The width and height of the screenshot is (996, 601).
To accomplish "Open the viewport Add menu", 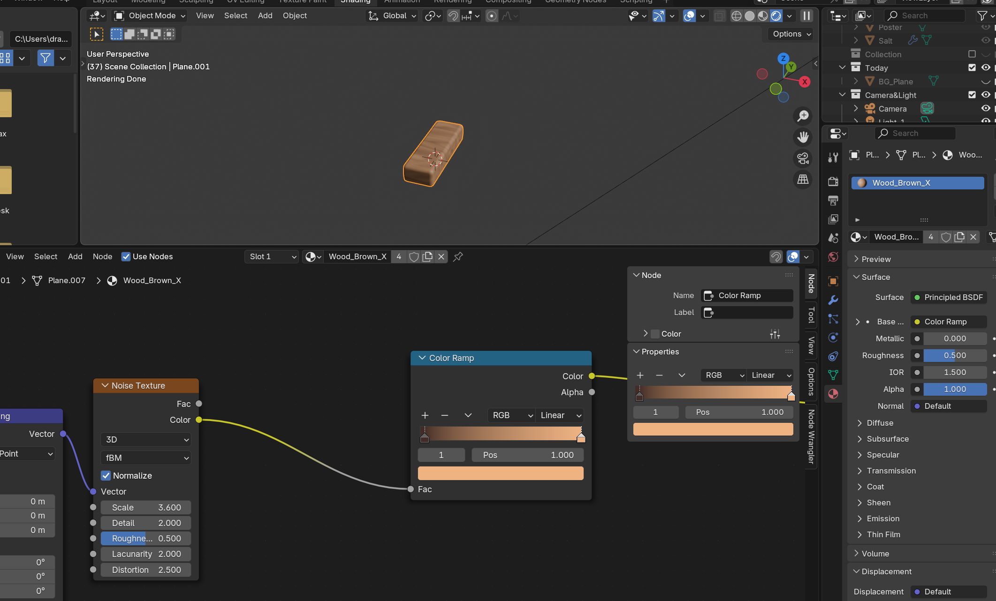I will (265, 16).
